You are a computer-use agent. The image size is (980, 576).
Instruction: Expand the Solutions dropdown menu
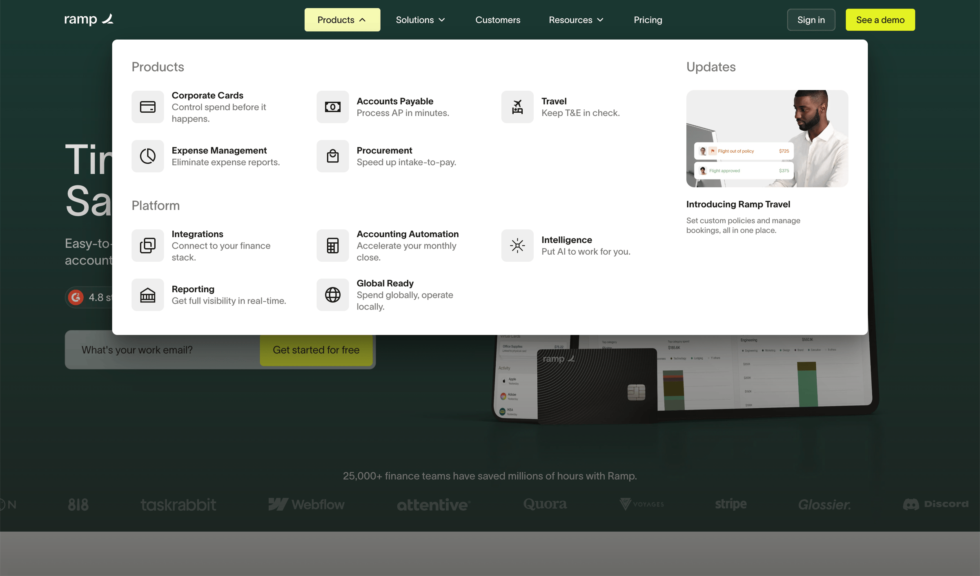[420, 20]
